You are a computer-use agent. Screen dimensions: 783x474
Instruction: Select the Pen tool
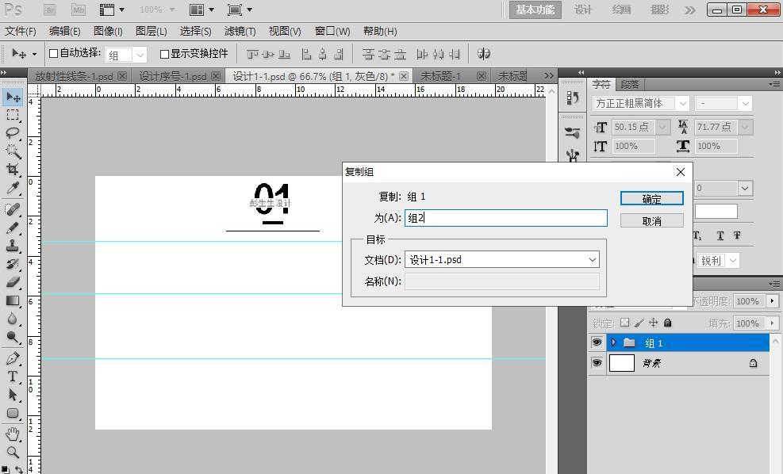[x=13, y=358]
